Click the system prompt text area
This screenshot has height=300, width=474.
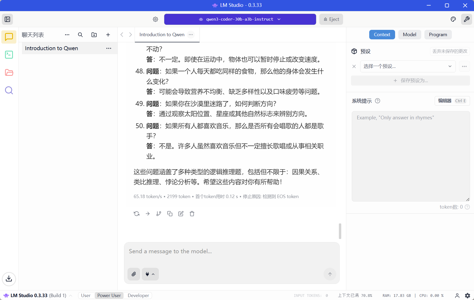point(411,156)
